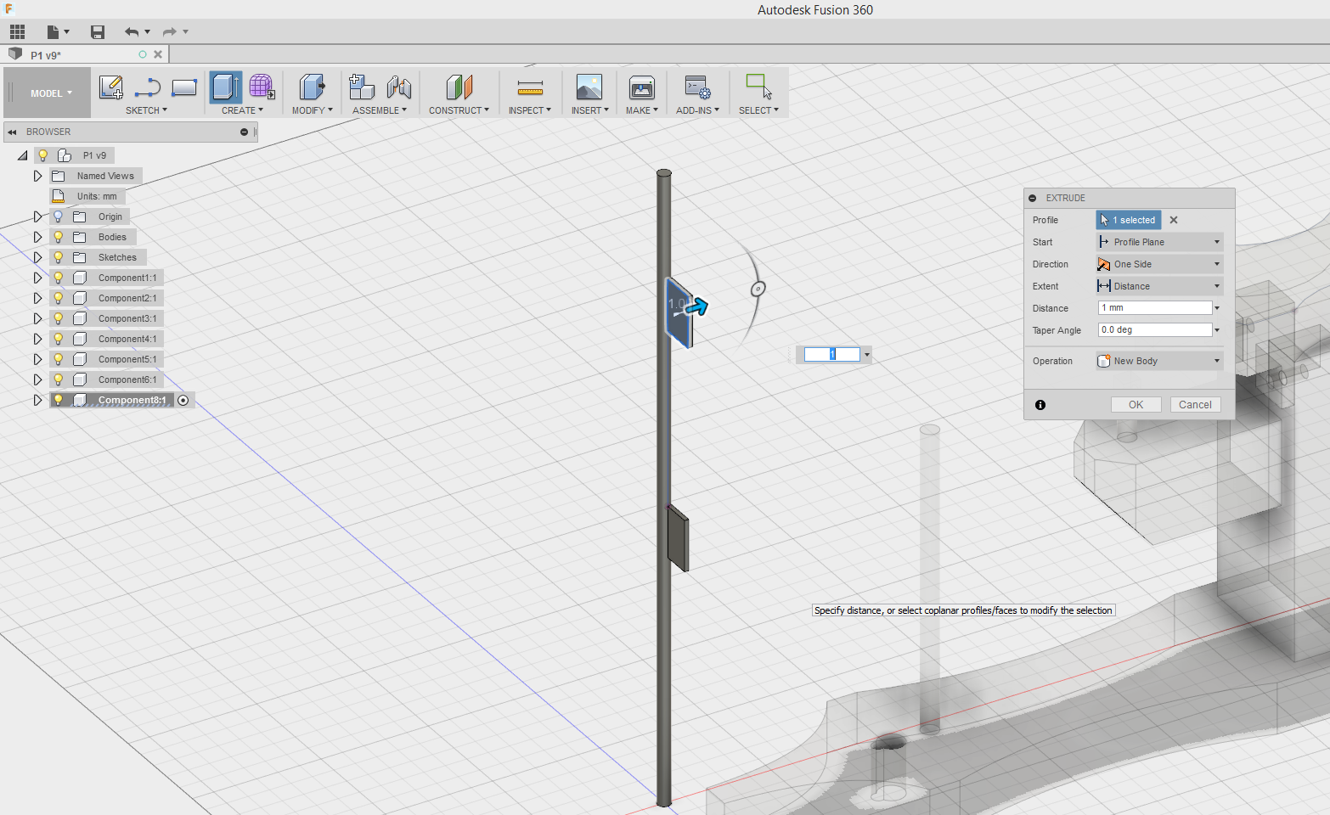Select the Rectangle sketch tool
Viewport: 1330px width, 815px height.
pos(184,87)
